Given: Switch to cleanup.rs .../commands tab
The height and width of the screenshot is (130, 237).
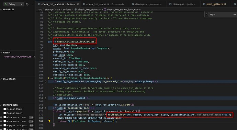Looking at the screenshot, I should tap(146, 4).
